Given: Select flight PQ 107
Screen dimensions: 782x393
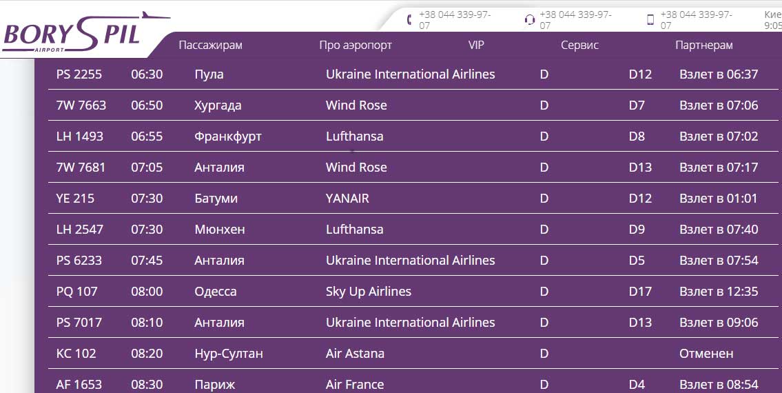Looking at the screenshot, I should (x=76, y=291).
